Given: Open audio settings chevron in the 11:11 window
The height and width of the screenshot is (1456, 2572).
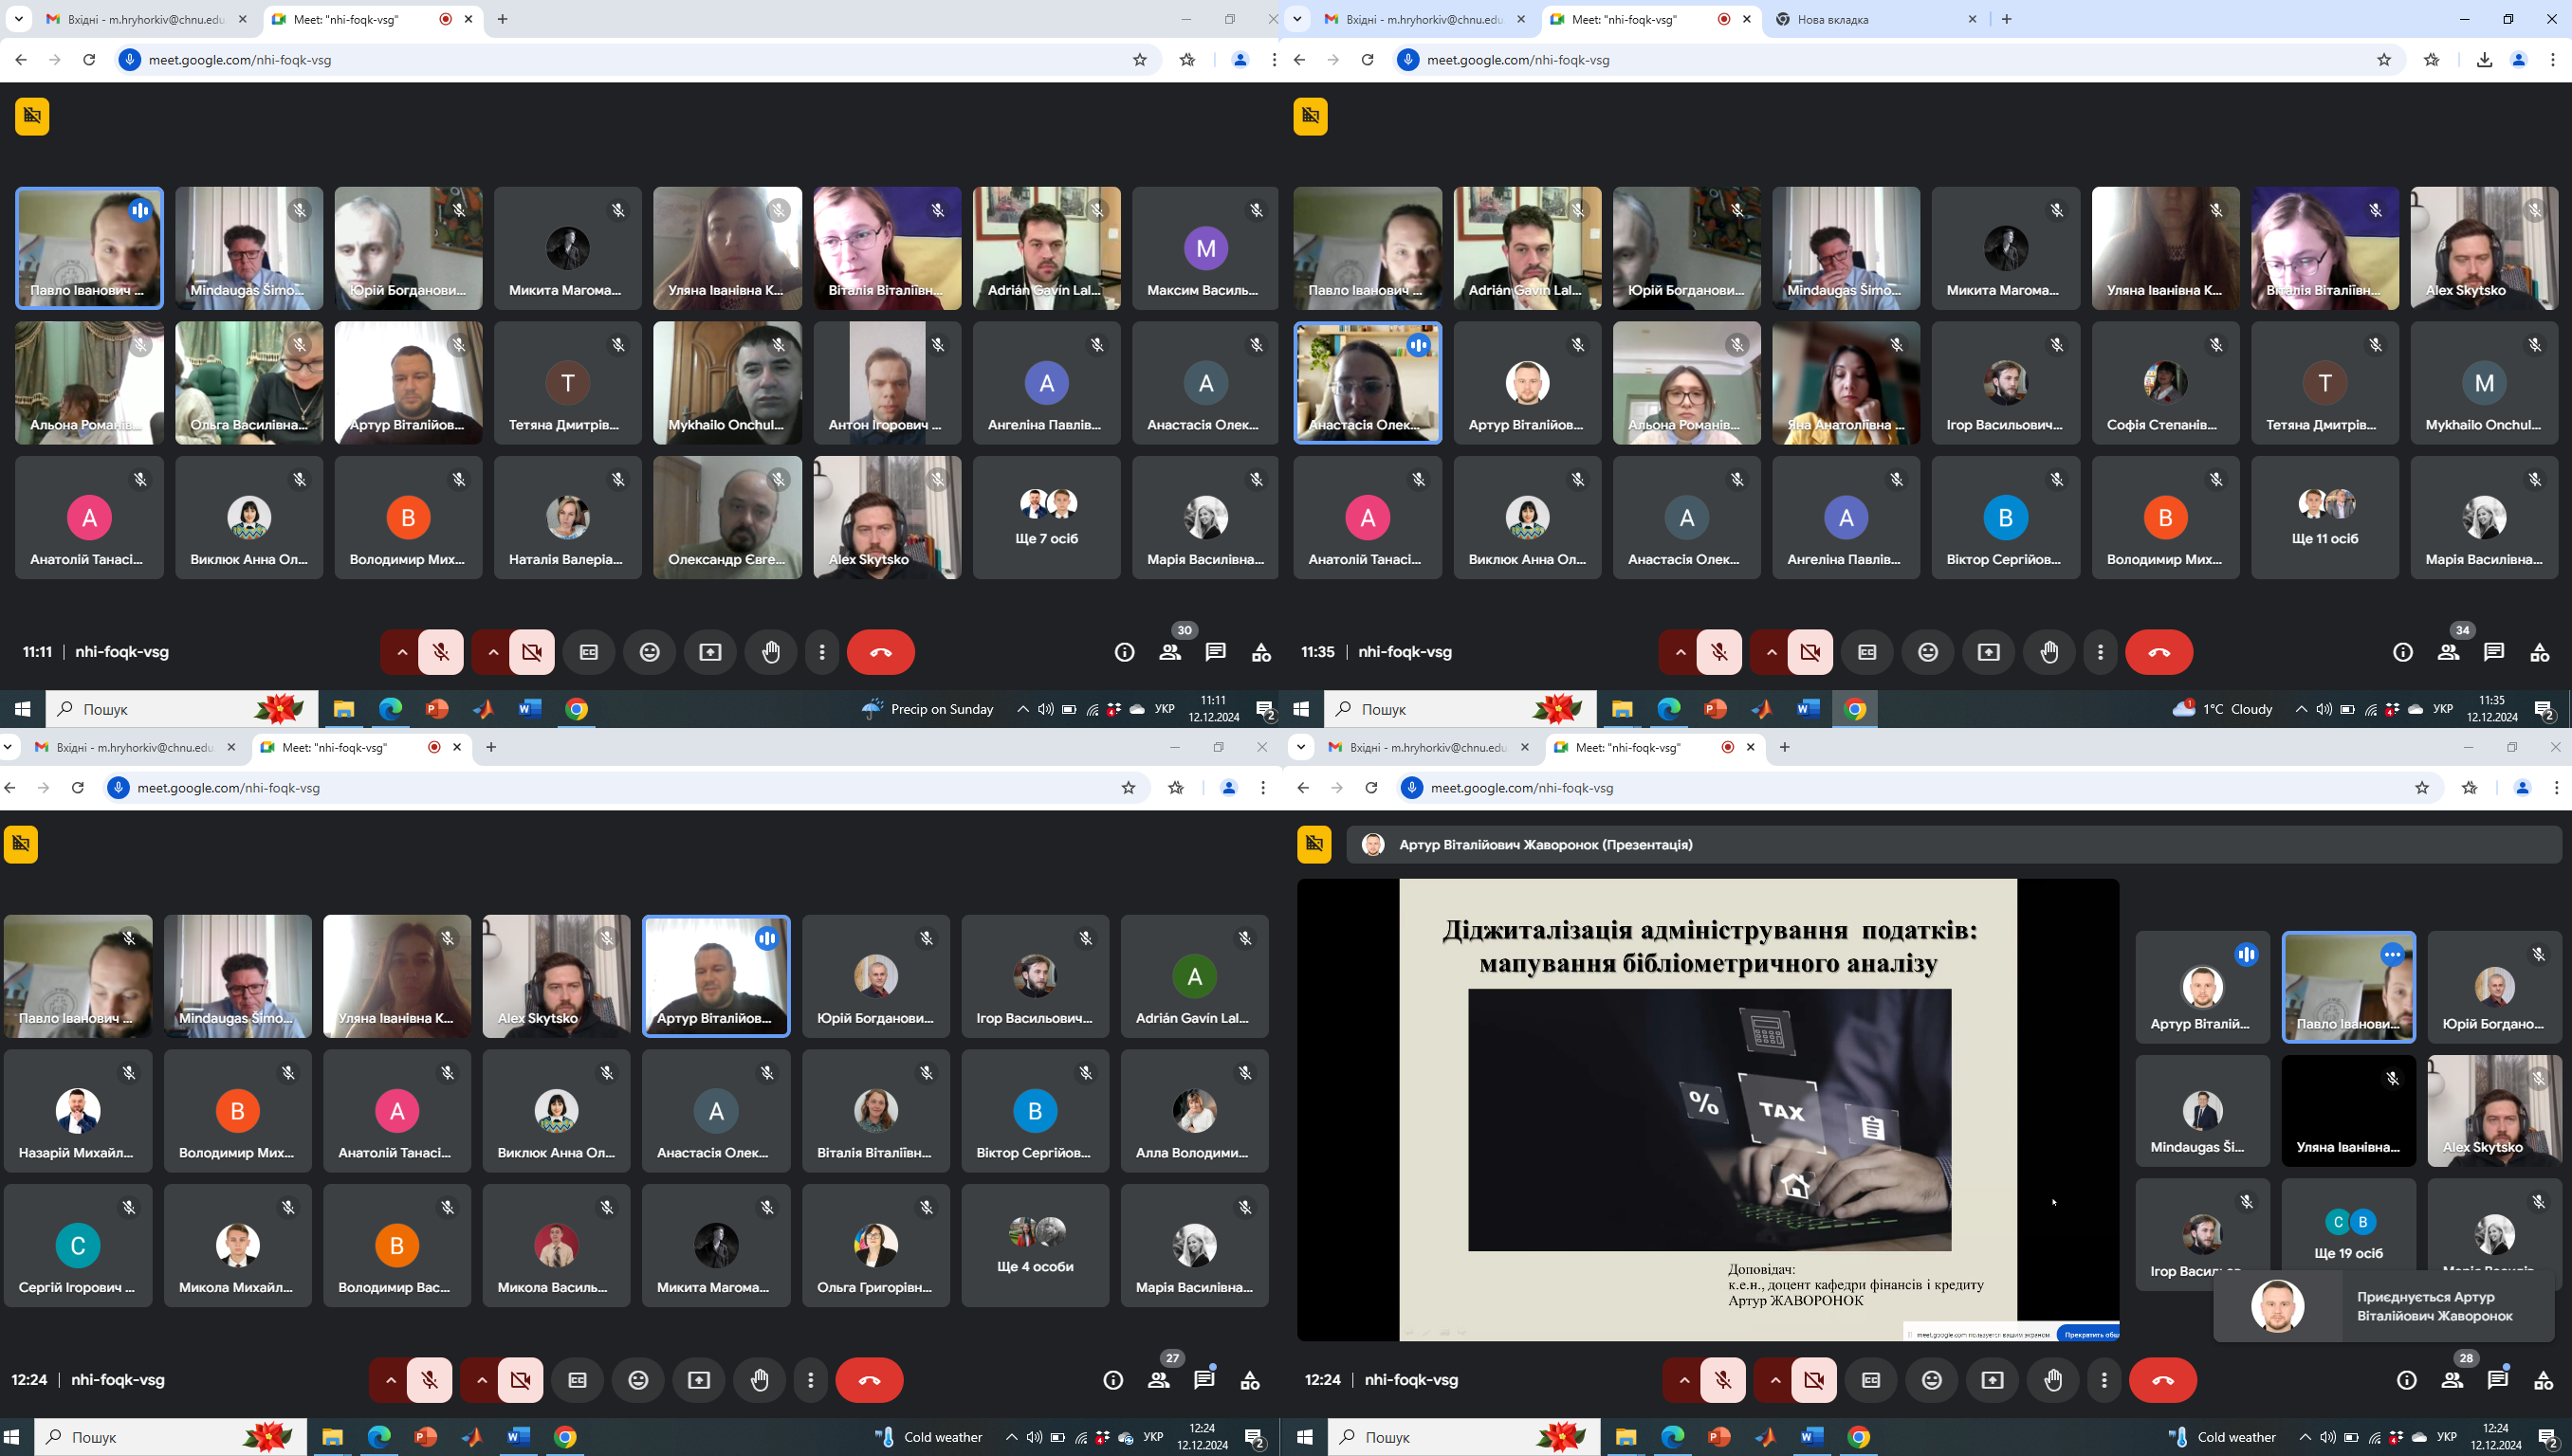Looking at the screenshot, I should pos(401,652).
